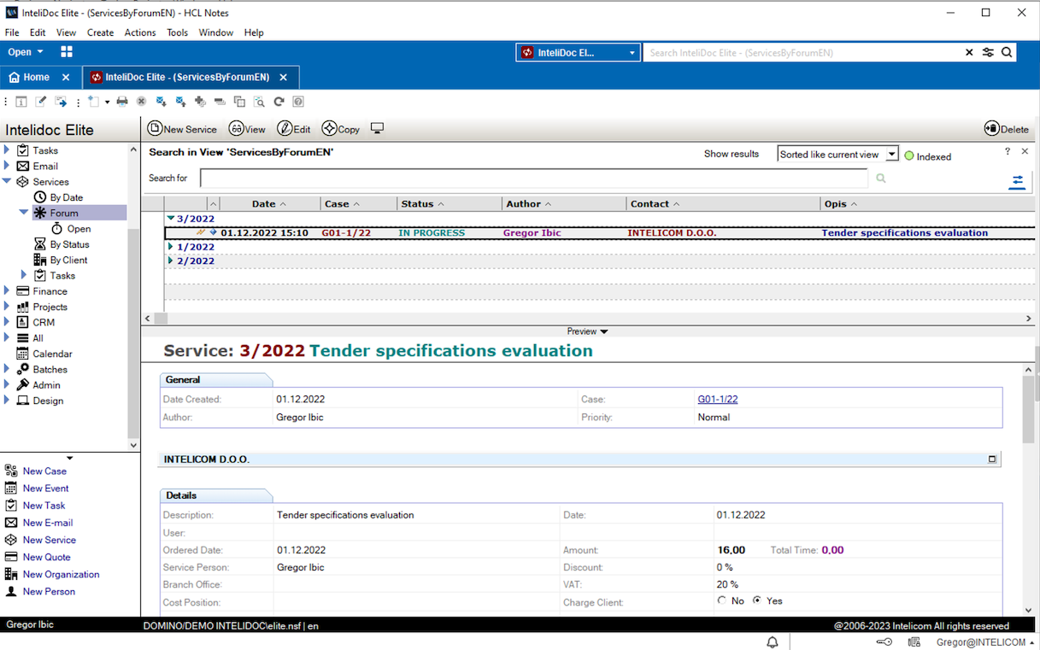Click the search filter options icon in view
Image resolution: width=1040 pixels, height=650 pixels.
coord(1017,182)
